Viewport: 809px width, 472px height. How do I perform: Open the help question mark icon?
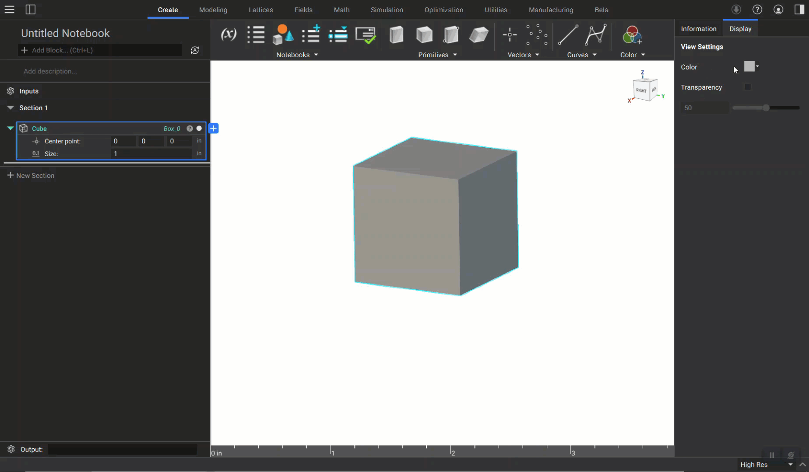point(757,10)
